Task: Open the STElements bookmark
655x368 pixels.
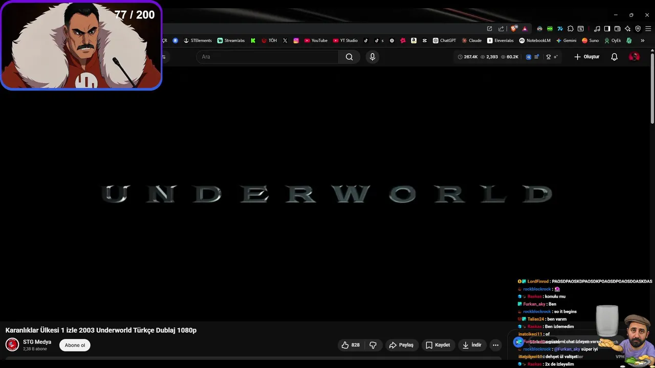Action: tap(198, 40)
